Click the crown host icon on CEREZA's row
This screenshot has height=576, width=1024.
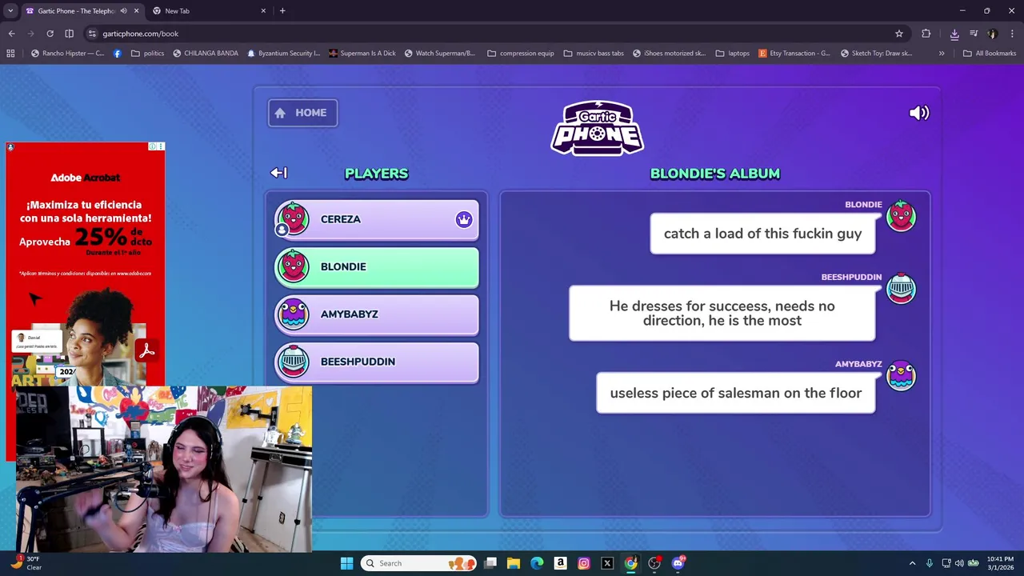point(464,219)
